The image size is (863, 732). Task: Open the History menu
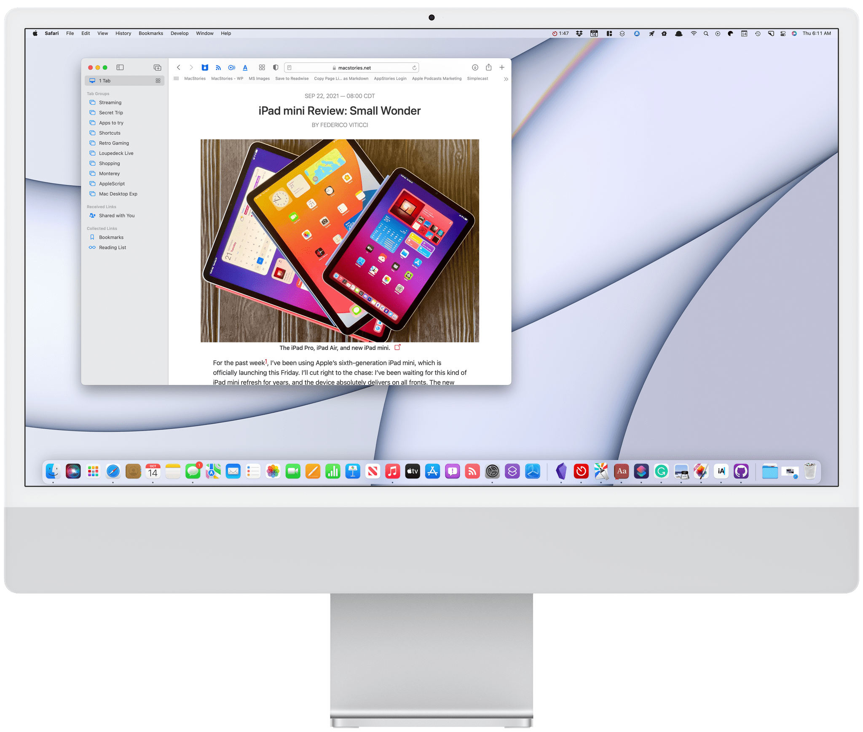coord(123,34)
